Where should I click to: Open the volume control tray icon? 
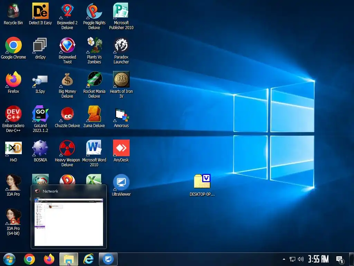pyautogui.click(x=301, y=259)
